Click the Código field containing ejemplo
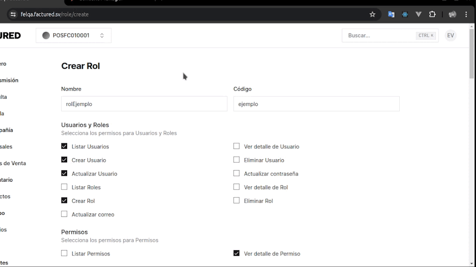This screenshot has width=476, height=267. (316, 104)
